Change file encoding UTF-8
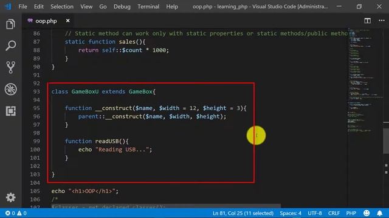Image resolution: width=389 pixels, height=218 pixels. 315,213
